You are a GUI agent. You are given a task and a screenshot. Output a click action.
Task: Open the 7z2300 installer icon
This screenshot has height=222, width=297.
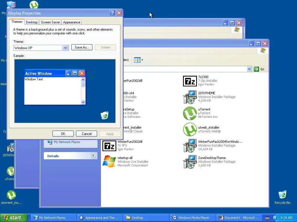pos(190,81)
